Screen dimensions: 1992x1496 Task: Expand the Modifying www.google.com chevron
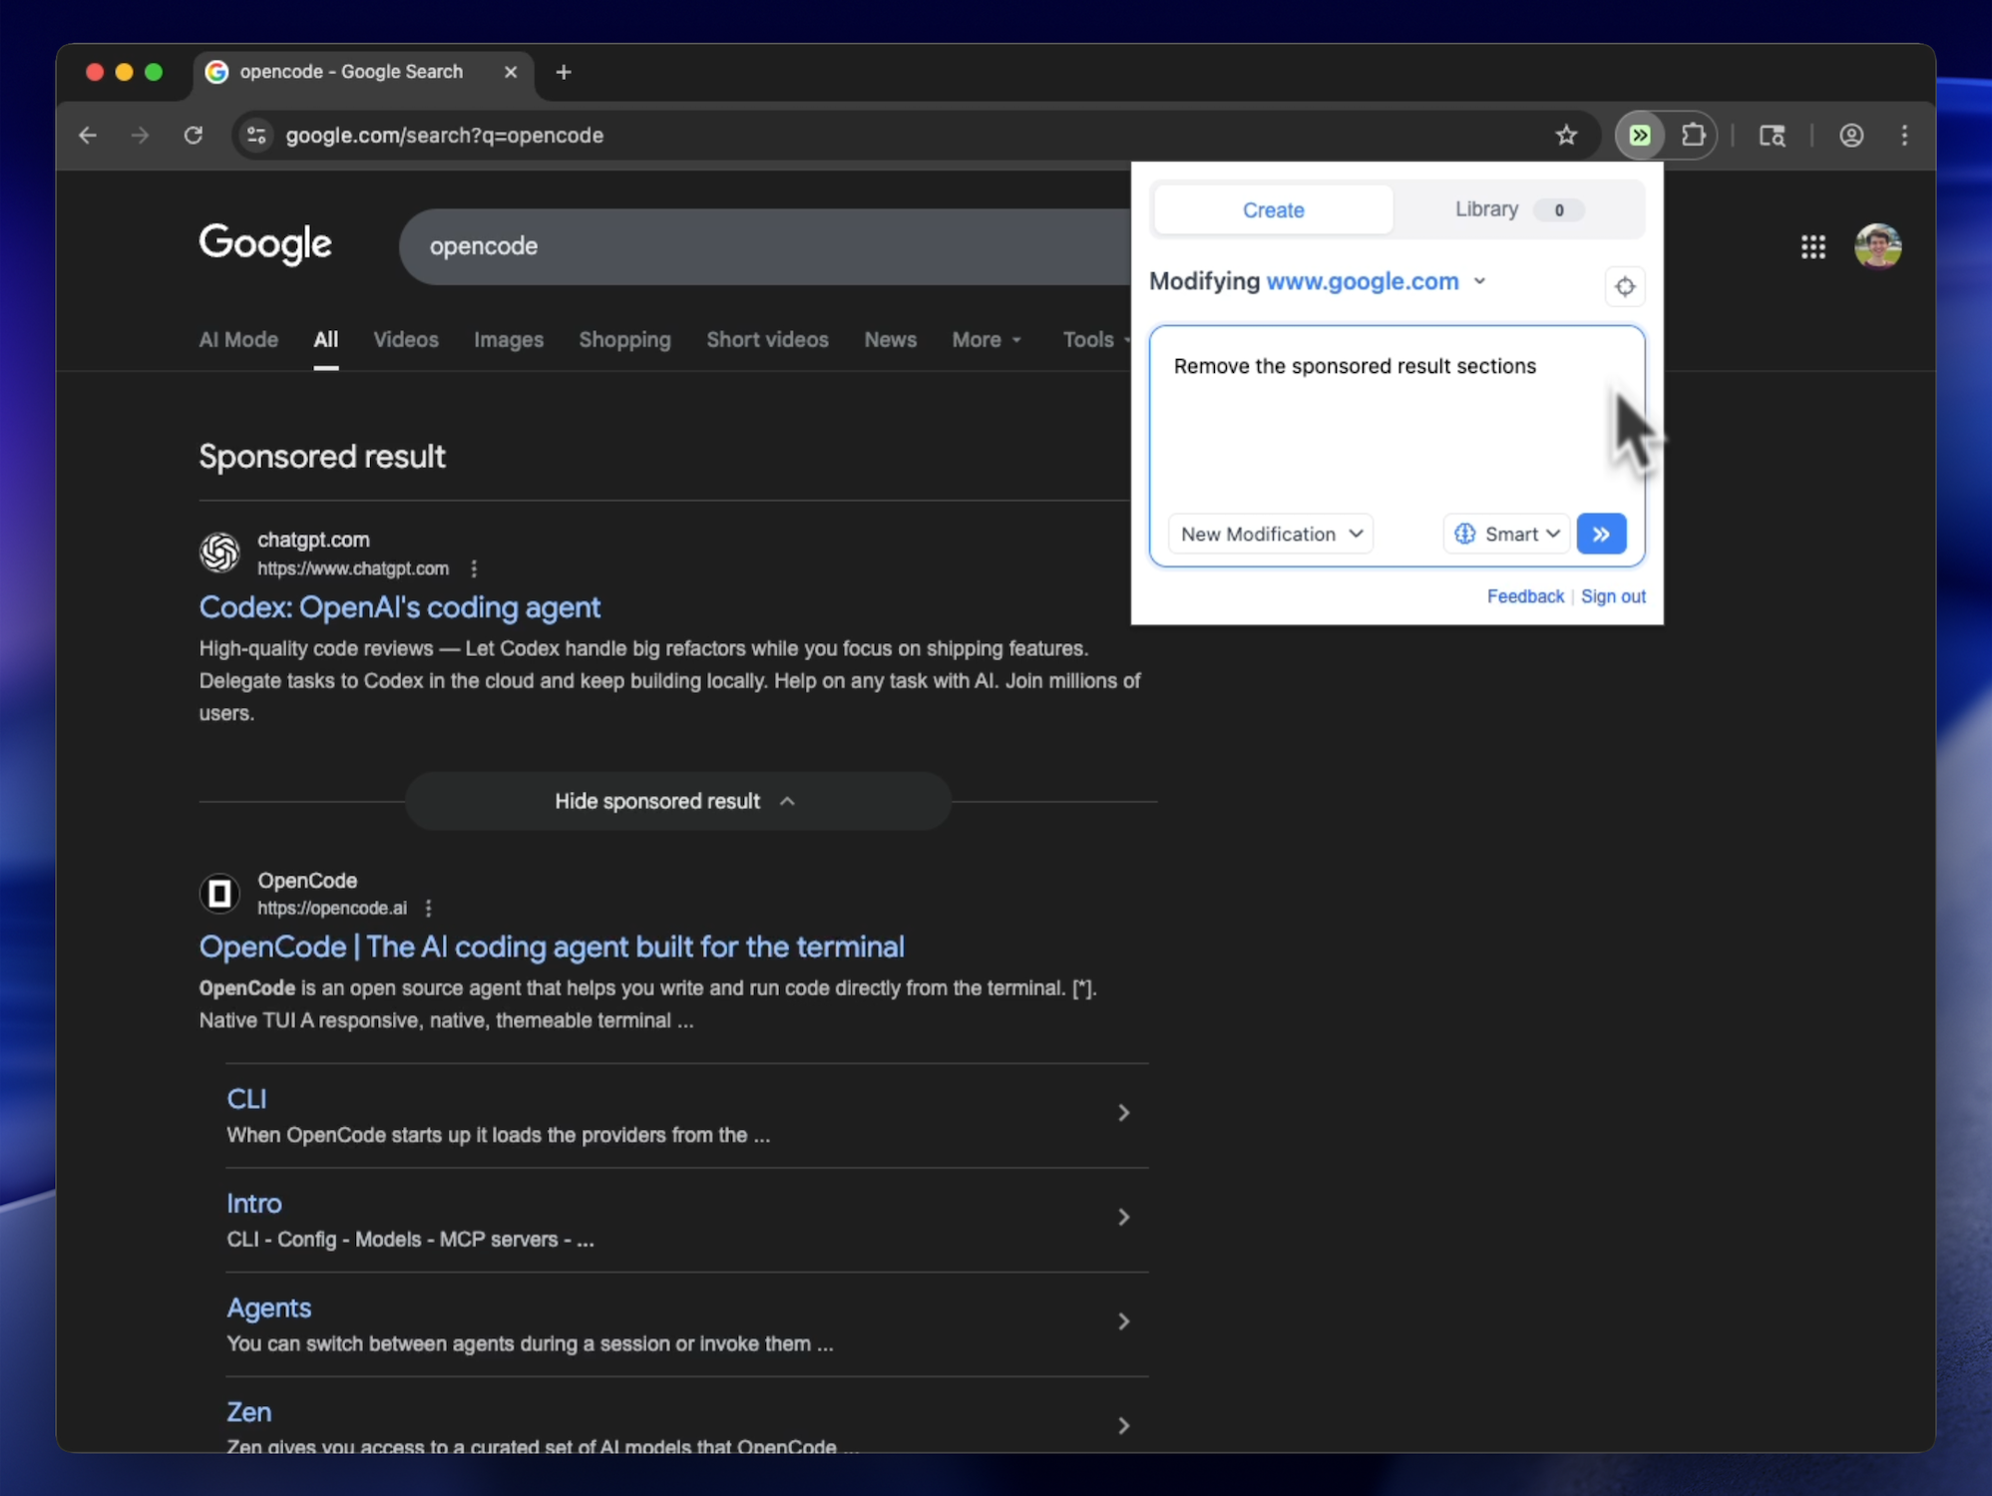click(x=1479, y=281)
